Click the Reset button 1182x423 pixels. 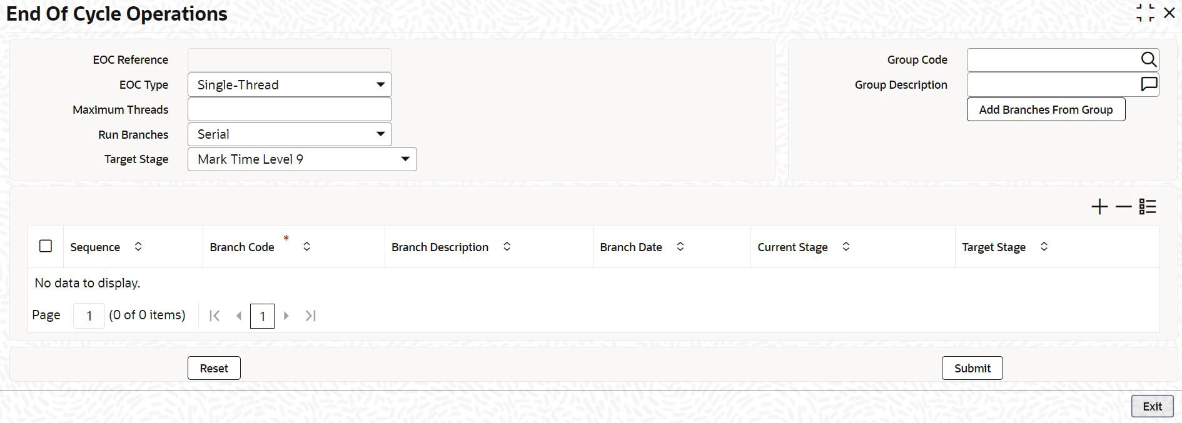tap(214, 368)
